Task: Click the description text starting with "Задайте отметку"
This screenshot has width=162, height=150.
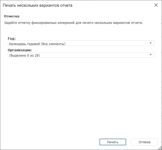Action: (73, 23)
